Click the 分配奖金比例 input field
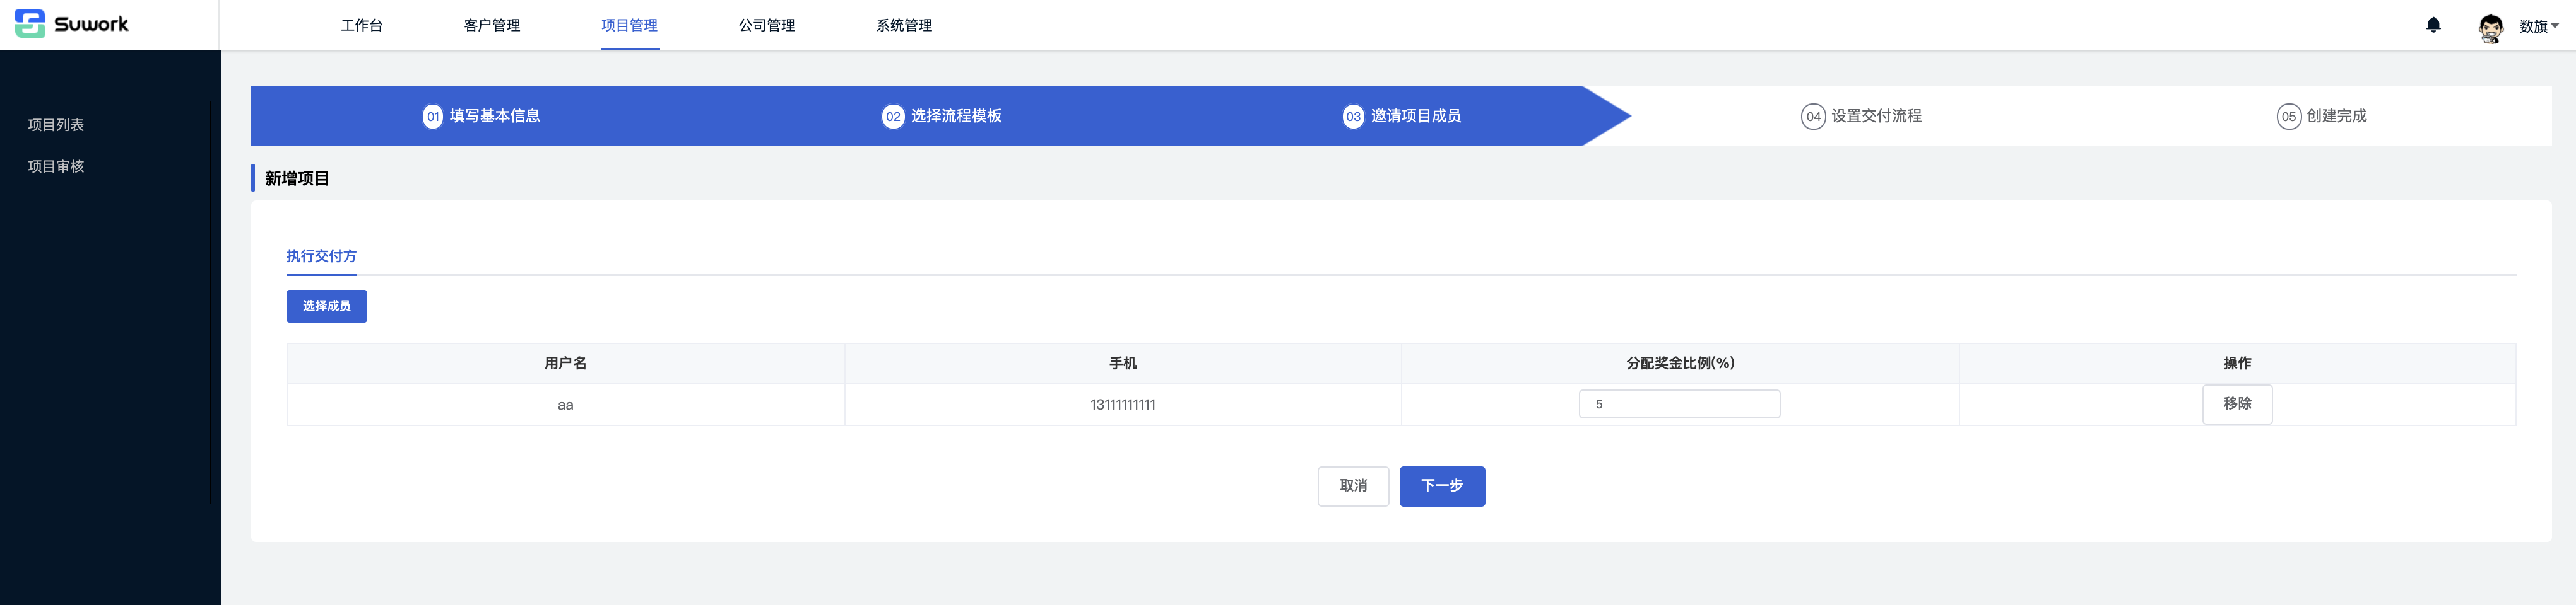 tap(1679, 405)
